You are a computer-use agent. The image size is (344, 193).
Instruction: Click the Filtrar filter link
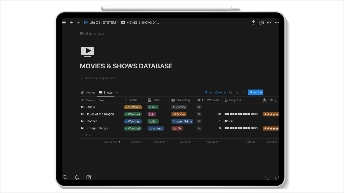tap(208, 92)
